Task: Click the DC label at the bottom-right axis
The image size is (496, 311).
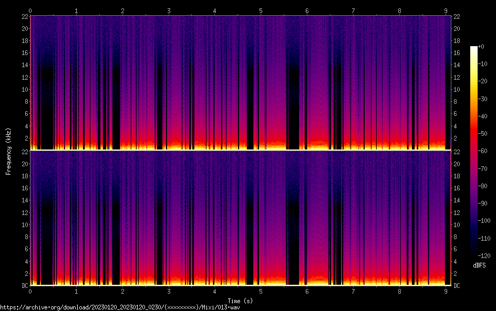Action: [x=457, y=286]
